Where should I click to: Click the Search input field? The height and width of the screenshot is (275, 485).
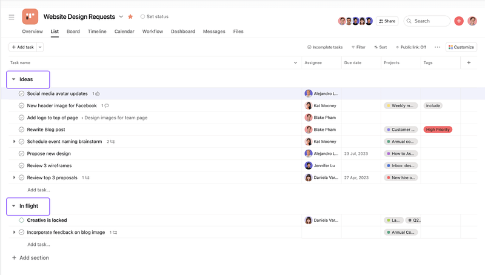(x=427, y=21)
